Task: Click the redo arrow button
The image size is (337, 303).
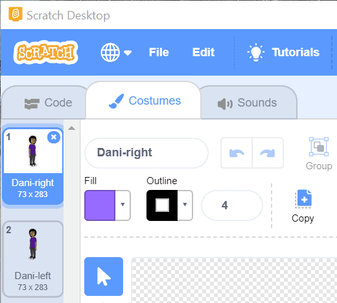Action: coord(268,153)
